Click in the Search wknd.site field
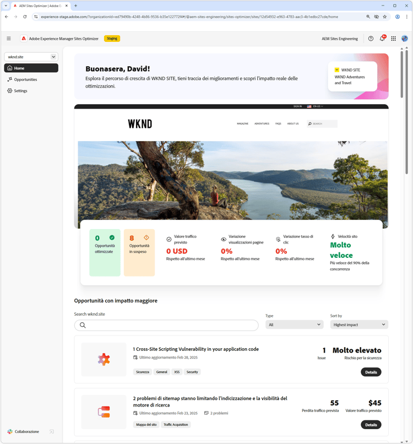Viewport: 413px width, 444px height. coord(166,325)
